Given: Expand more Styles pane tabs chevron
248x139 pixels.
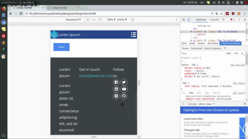Looking at the screenshot, I should click(x=225, y=48).
